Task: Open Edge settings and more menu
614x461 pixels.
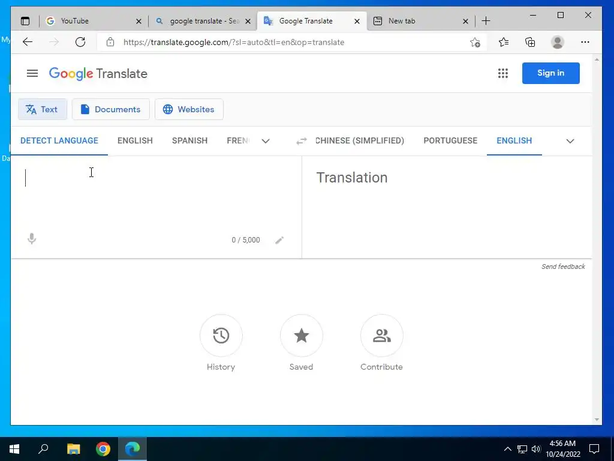Action: (x=585, y=42)
